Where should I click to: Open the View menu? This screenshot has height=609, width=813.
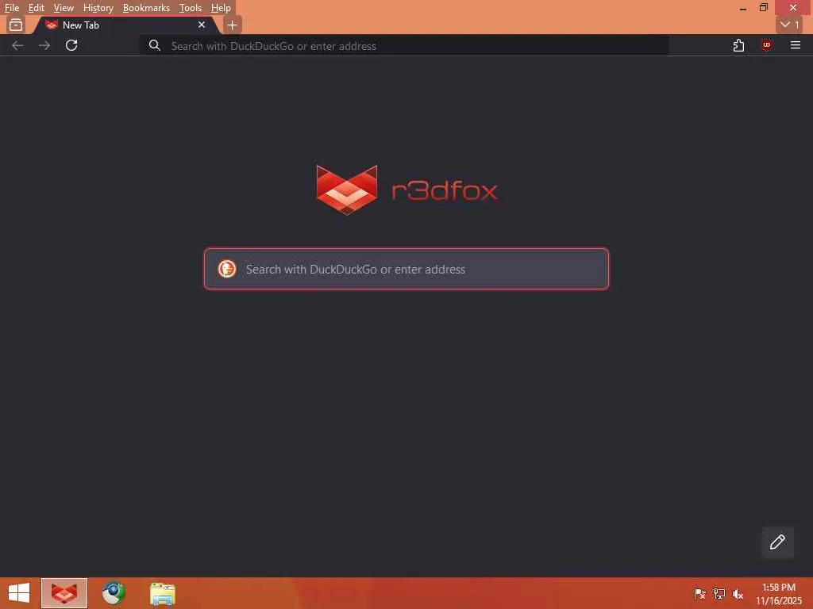pos(64,8)
